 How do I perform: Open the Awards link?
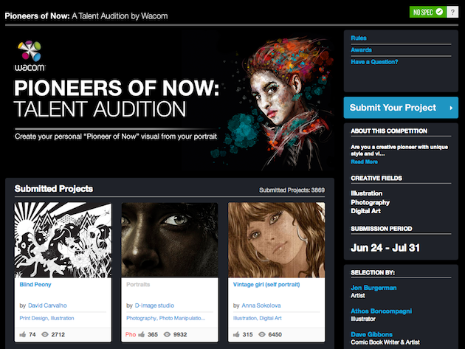361,50
